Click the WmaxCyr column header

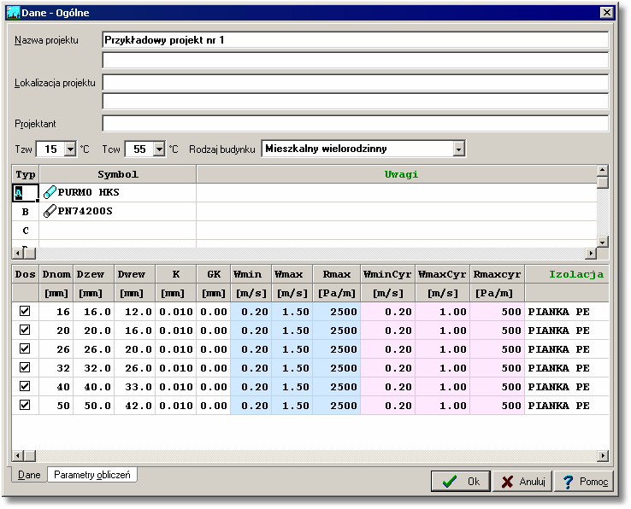click(442, 274)
